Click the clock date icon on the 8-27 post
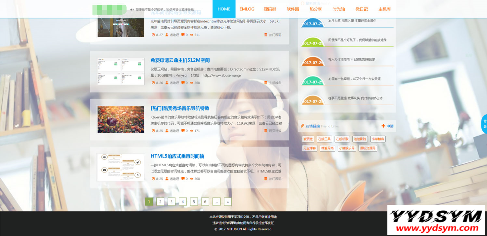This screenshot has height=236, width=487. click(x=153, y=35)
